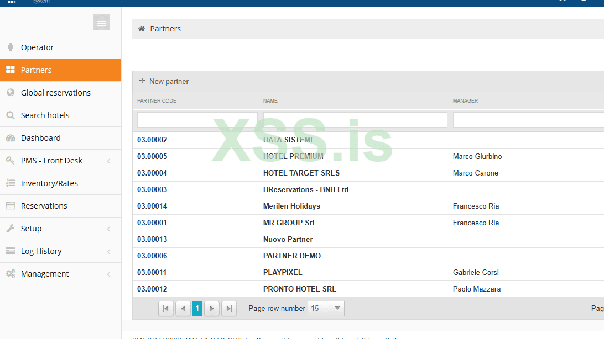Expand the Management submenu chevron
The height and width of the screenshot is (339, 604).
tap(108, 273)
